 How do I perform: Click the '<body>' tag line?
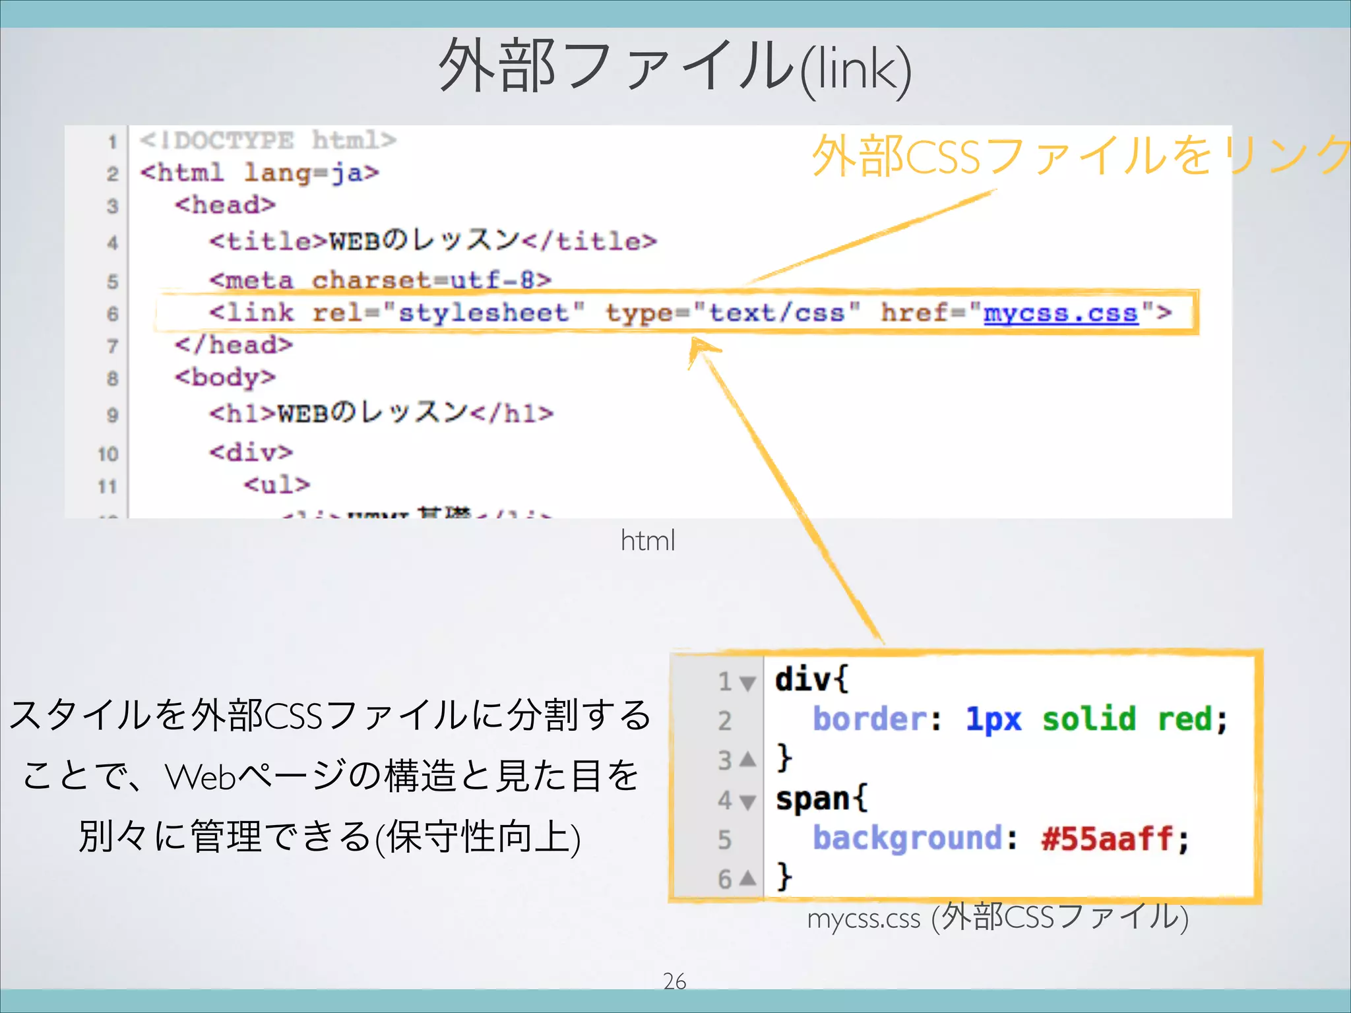pyautogui.click(x=225, y=378)
